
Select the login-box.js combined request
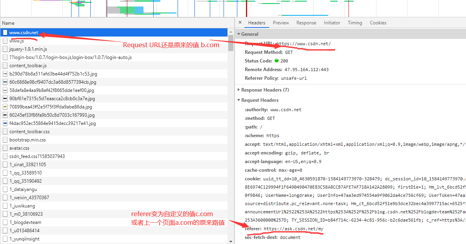coord(114,57)
